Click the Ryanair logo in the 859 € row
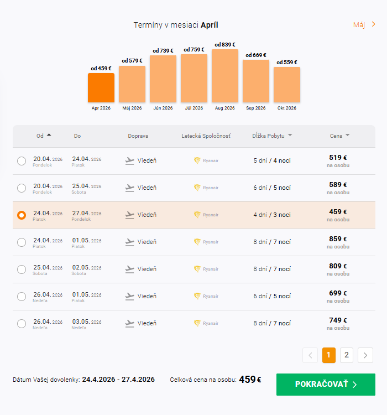 (197, 242)
